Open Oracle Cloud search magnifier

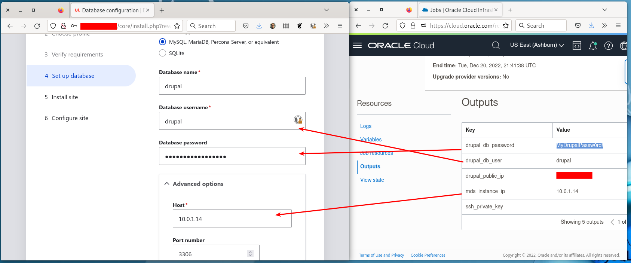pyautogui.click(x=496, y=45)
